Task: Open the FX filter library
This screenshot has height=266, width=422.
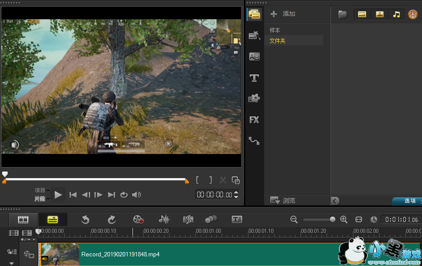Action: click(x=254, y=119)
